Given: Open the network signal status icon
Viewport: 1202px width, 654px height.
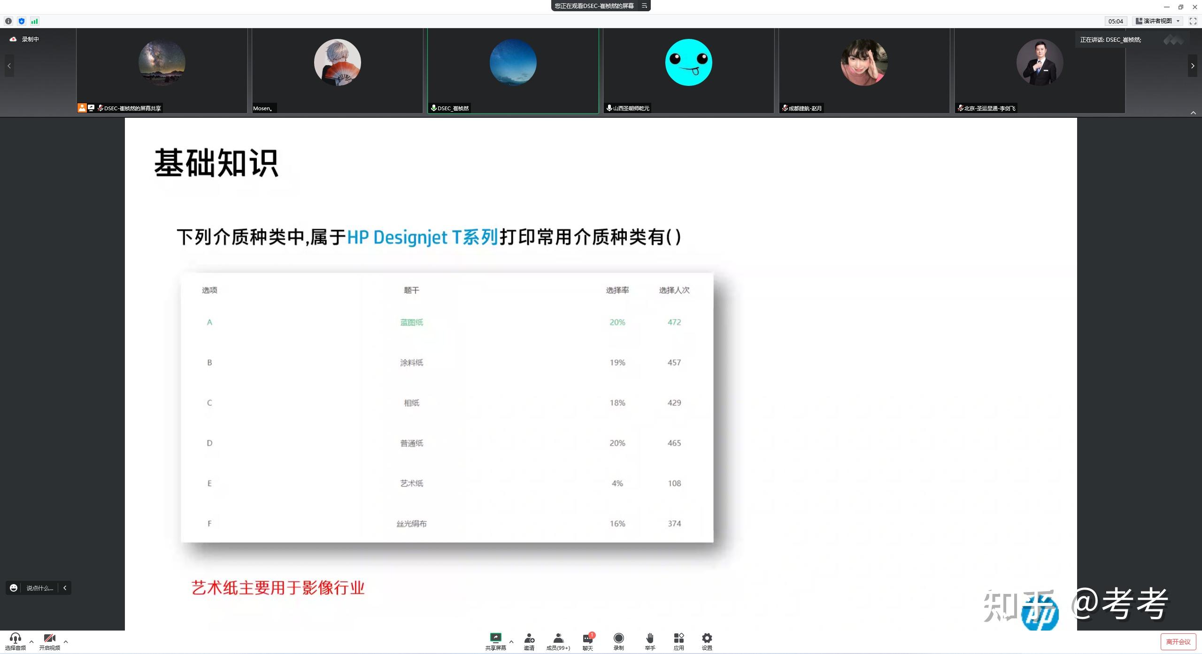Looking at the screenshot, I should [x=34, y=21].
